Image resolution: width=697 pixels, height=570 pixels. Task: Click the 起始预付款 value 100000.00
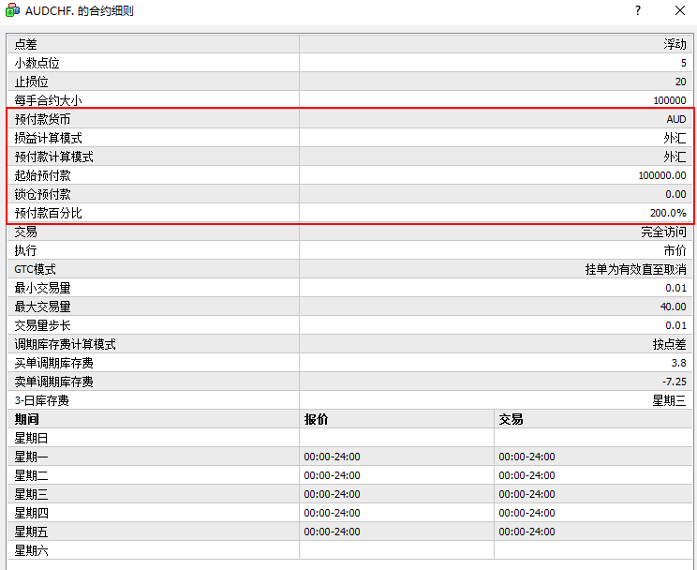coord(662,175)
